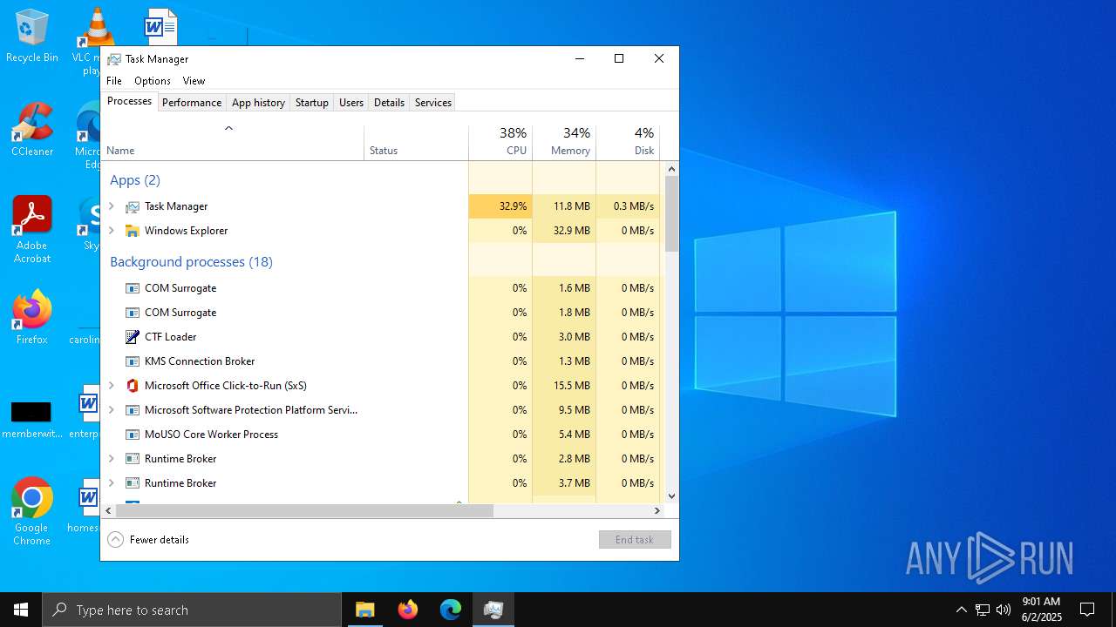Viewport: 1116px width, 627px height.
Task: Click the KMS Connection Broker icon
Action: click(133, 361)
